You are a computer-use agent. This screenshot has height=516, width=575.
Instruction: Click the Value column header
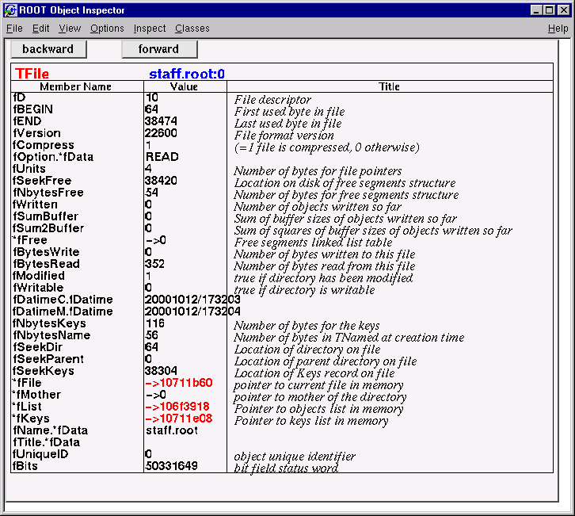pos(184,86)
